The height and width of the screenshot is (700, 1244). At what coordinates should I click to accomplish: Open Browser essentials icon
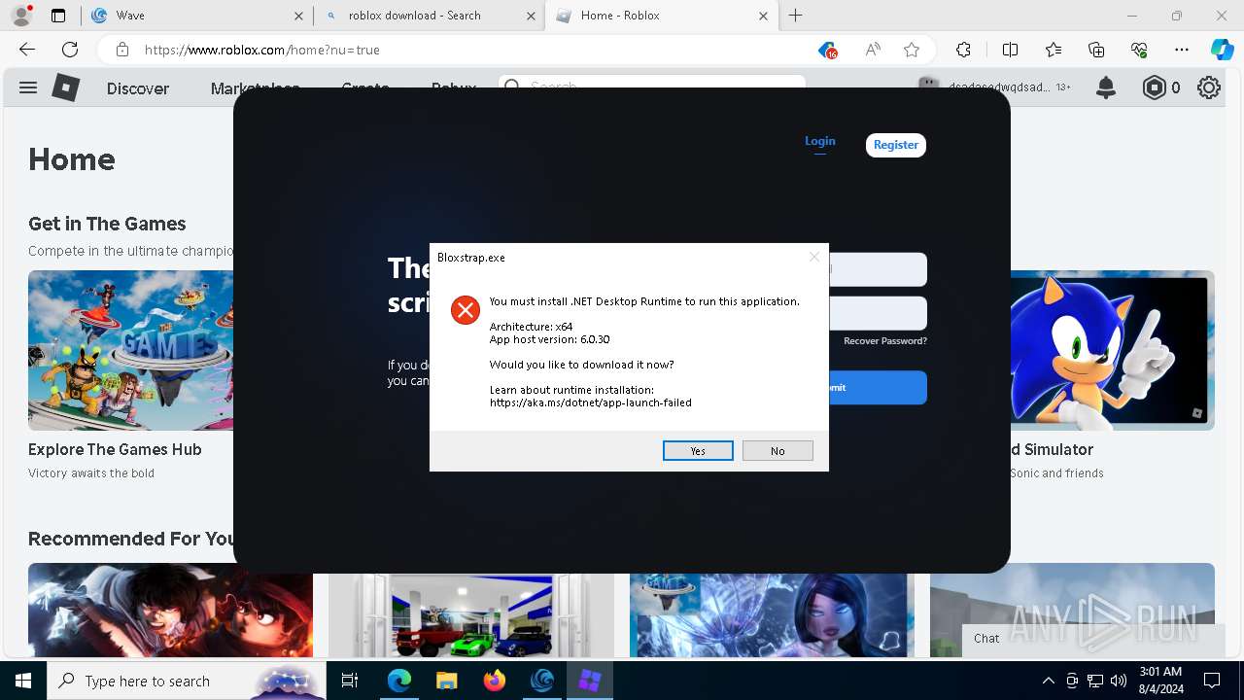click(1139, 50)
